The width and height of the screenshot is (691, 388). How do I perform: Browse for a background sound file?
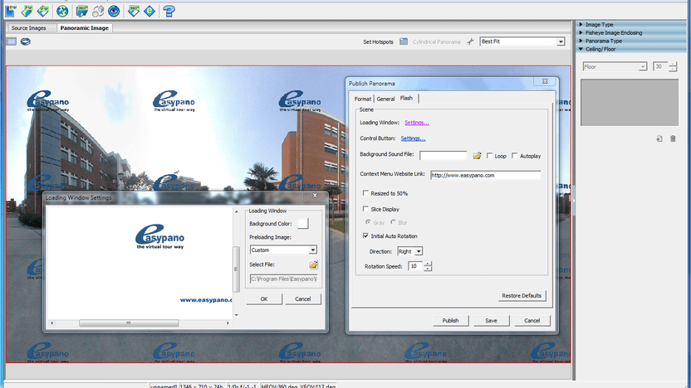click(x=477, y=156)
